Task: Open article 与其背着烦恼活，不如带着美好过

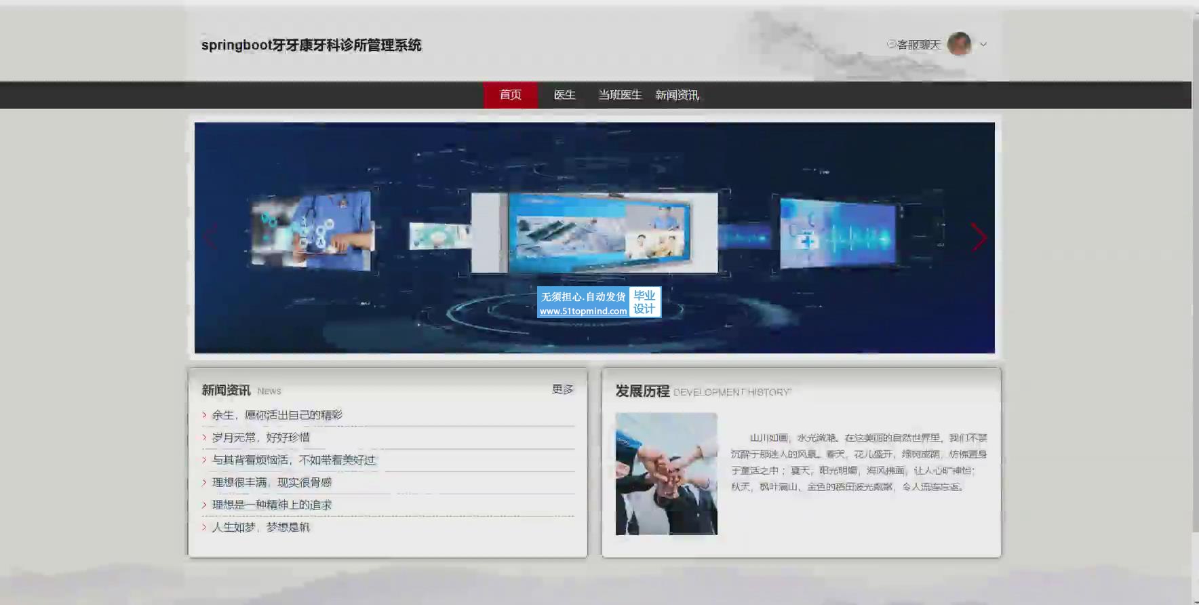Action: click(294, 460)
